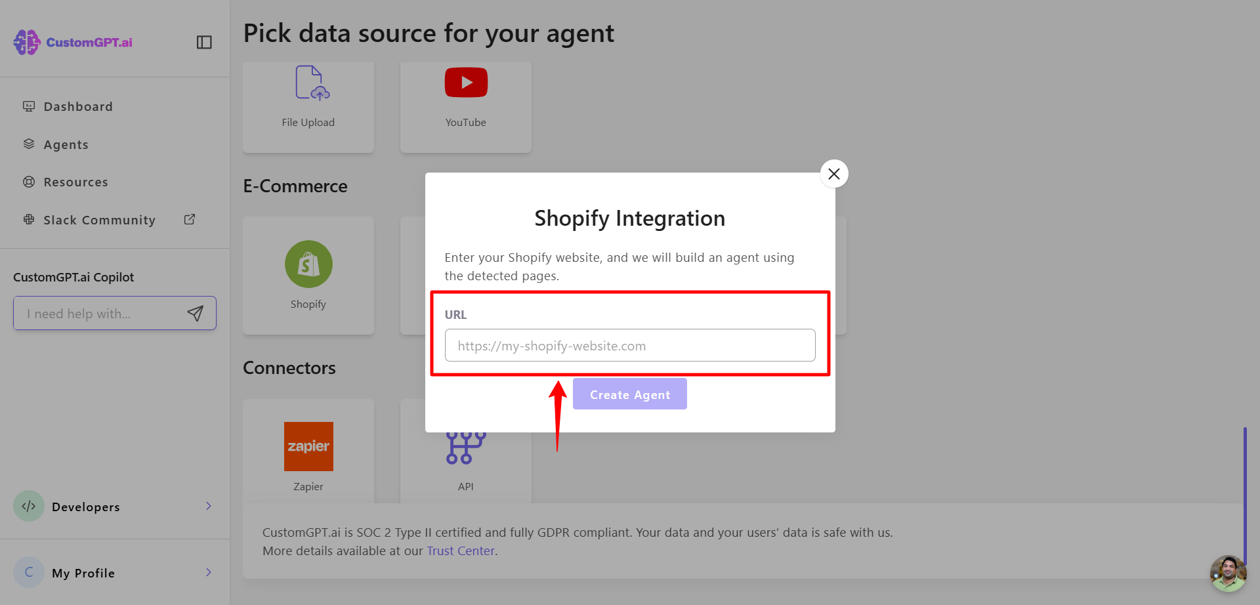Click the 'Zapier' card label
Screen dimensions: 1260x605
(308, 486)
